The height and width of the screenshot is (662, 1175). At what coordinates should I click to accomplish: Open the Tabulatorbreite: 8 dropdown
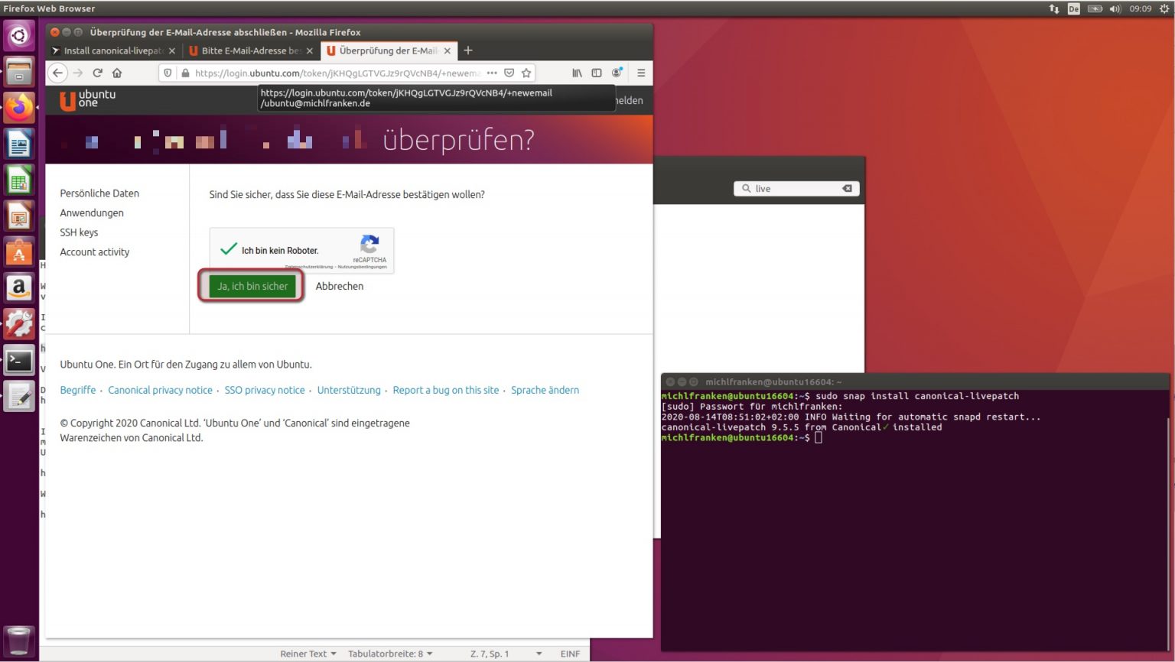tap(390, 654)
